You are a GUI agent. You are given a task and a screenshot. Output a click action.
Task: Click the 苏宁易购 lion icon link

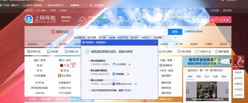tap(59, 76)
